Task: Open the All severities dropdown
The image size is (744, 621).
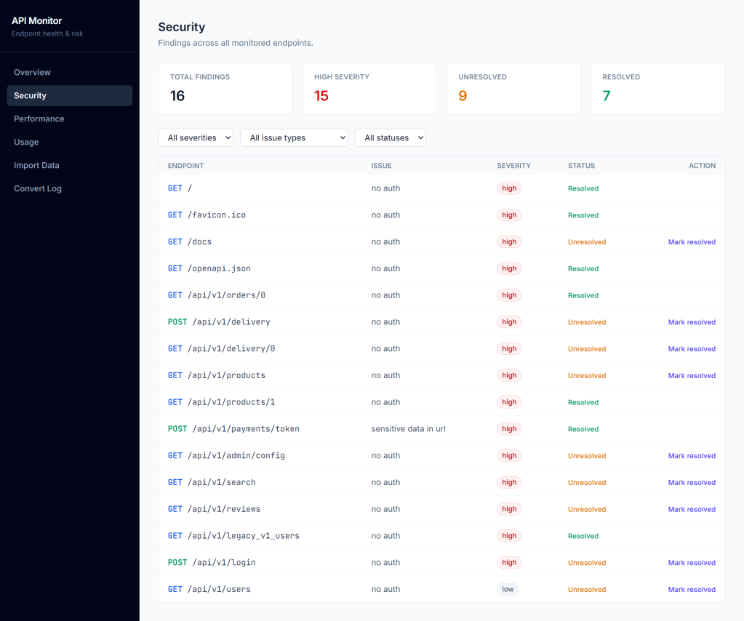Action: point(196,137)
